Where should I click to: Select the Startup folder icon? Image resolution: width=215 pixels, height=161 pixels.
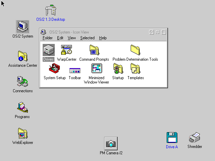pos(118,69)
